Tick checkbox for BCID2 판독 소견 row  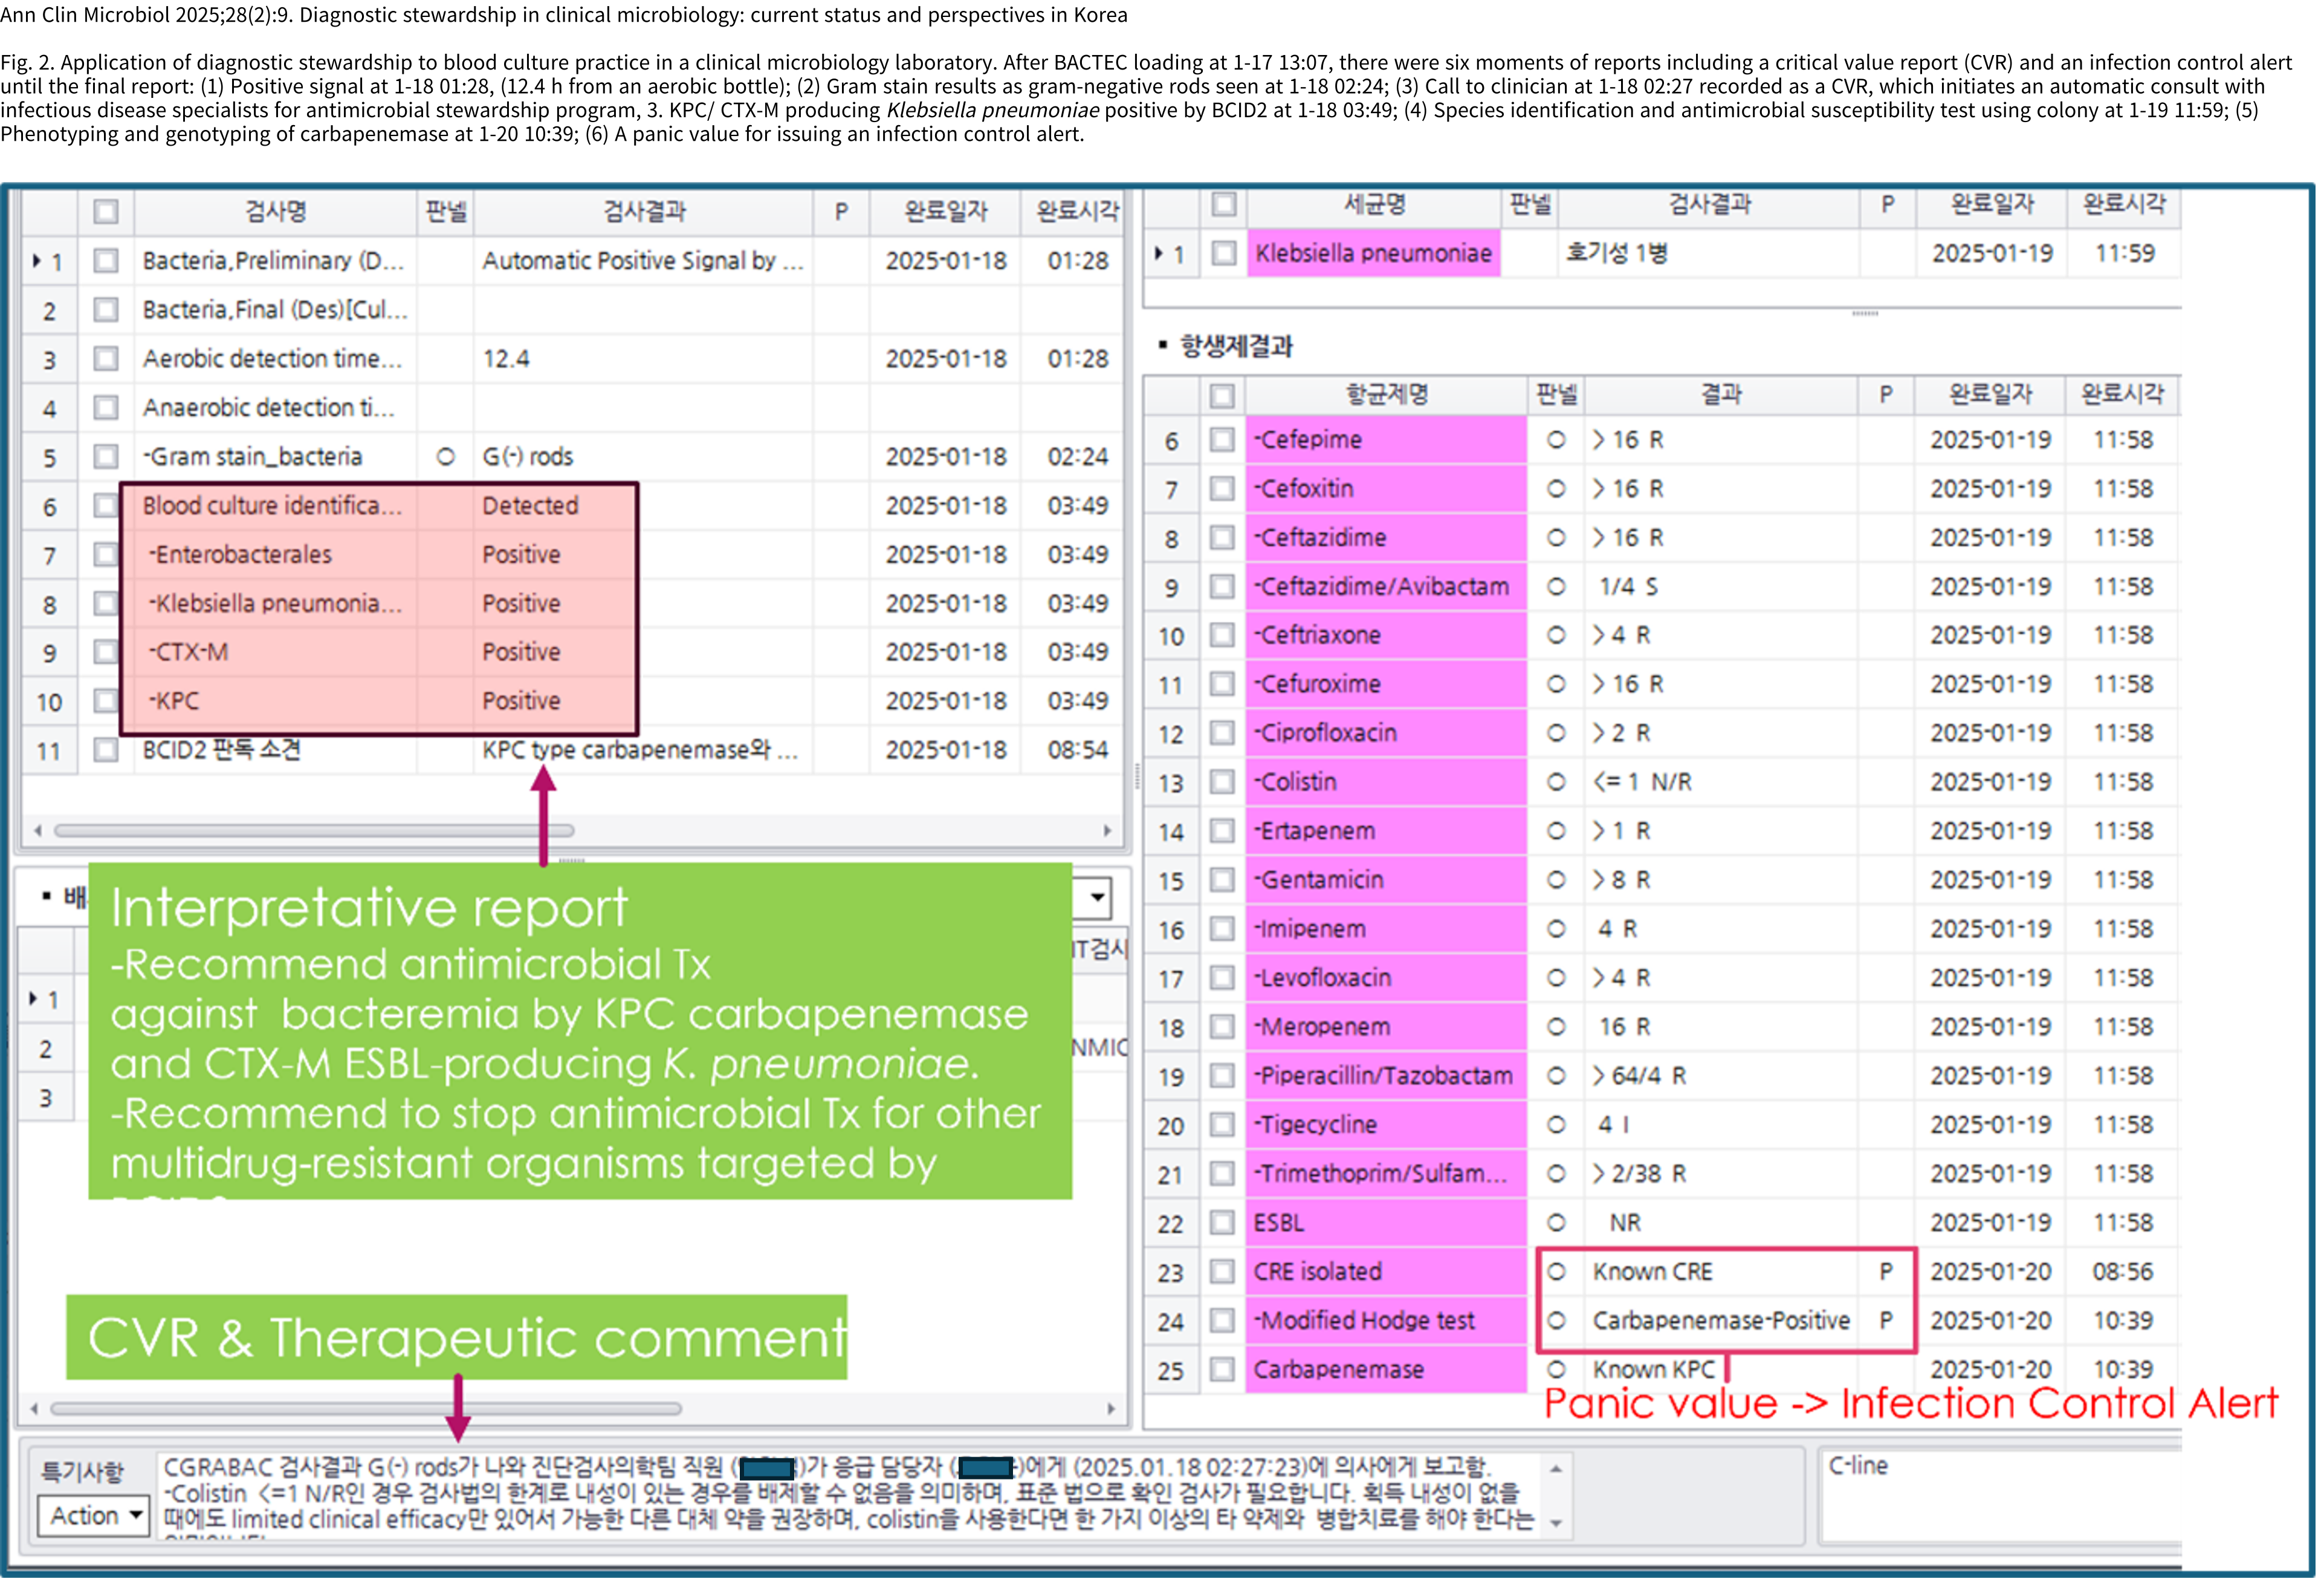[x=106, y=749]
